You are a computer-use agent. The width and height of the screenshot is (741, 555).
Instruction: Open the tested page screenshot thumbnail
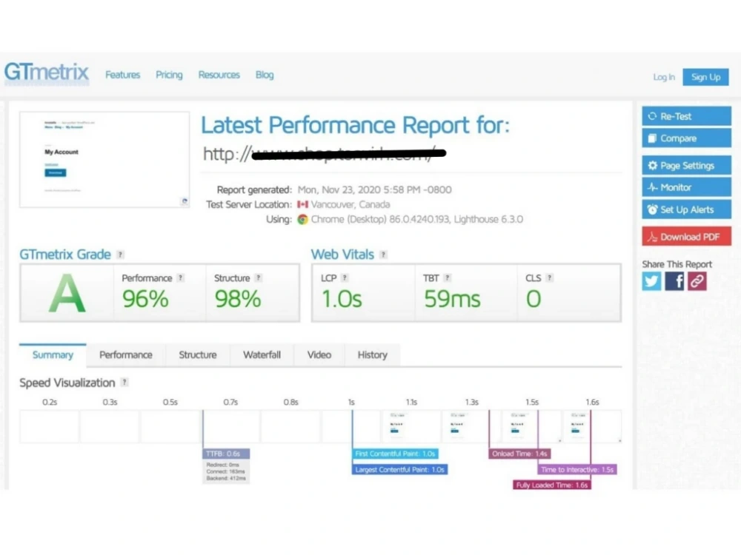(104, 160)
